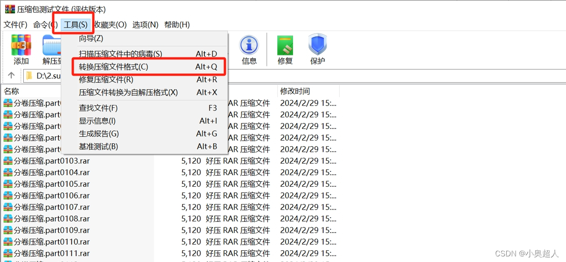
Task: Select file 分卷压缩.part0104.rar
Action: [51, 172]
